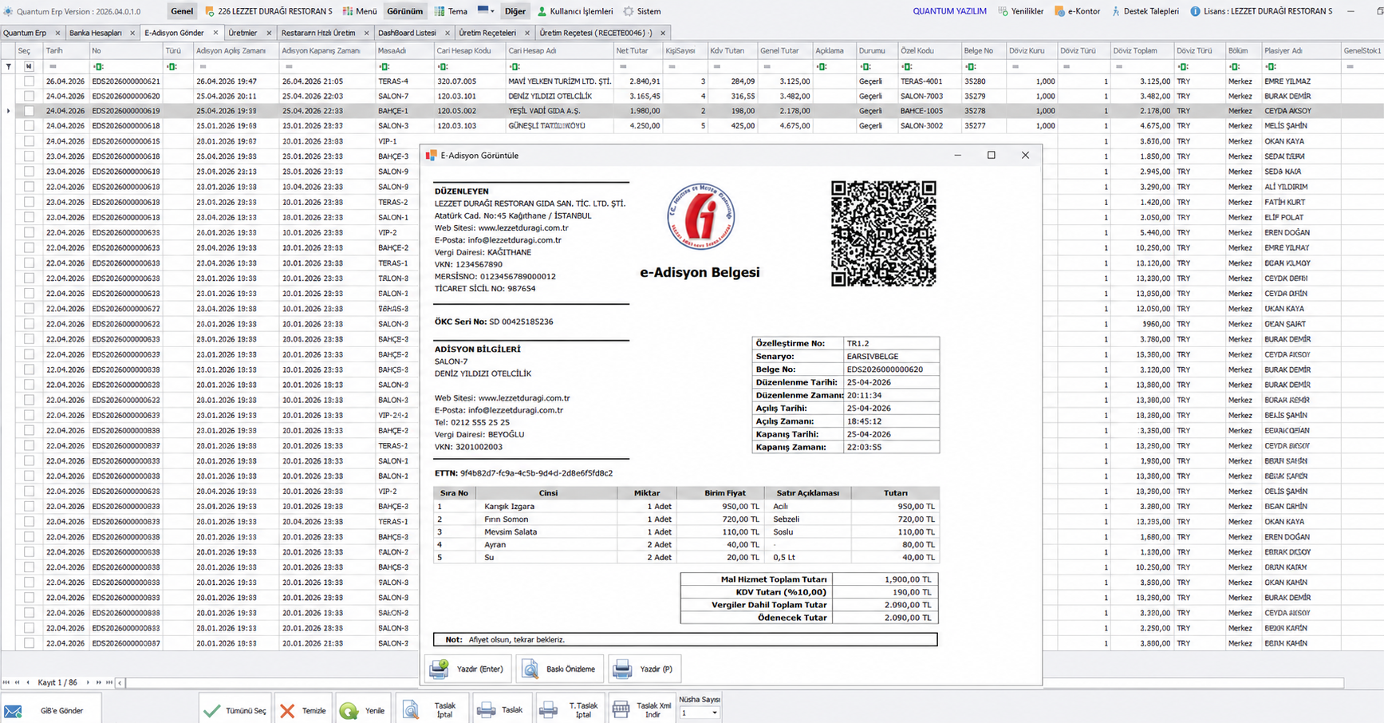Open Yenilikler from the top bar
Screen dimensions: 1384x723
[1020, 11]
